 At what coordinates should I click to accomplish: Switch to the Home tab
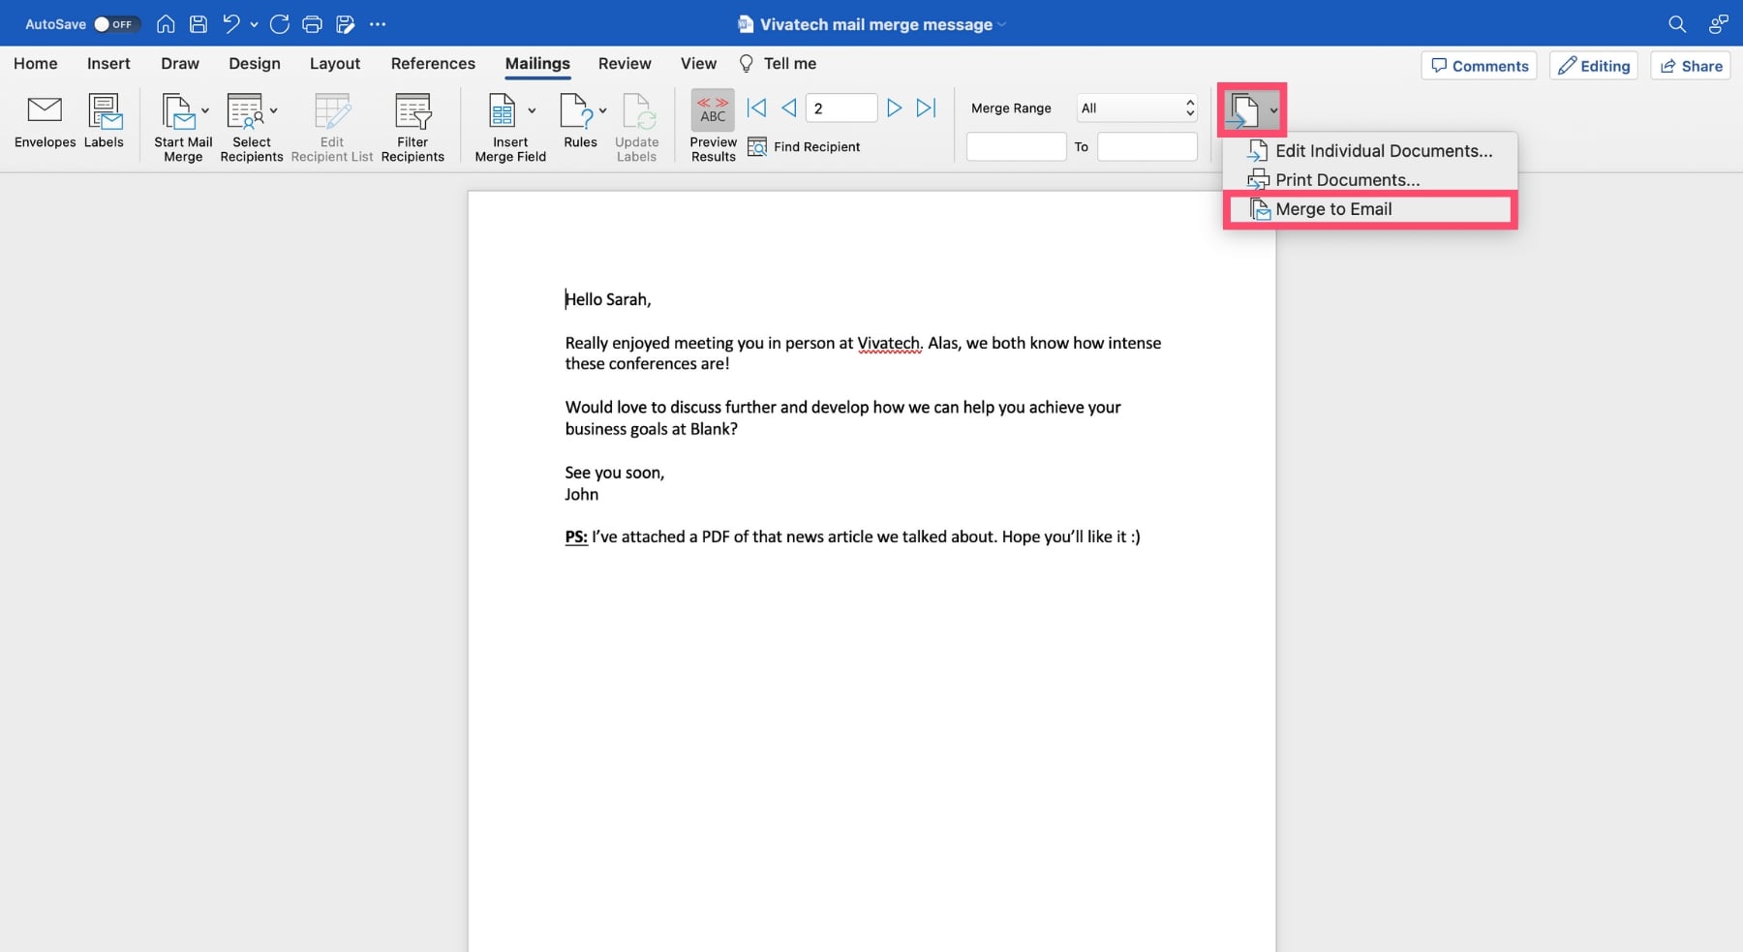click(36, 64)
